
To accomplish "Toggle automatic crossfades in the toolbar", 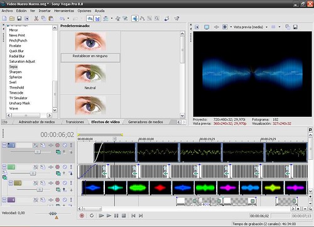I will click(97, 18).
